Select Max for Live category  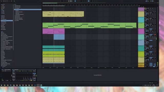pos(4,23)
